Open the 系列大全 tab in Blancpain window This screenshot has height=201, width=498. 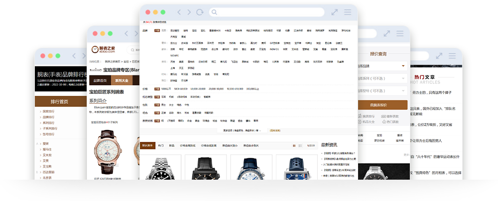click(x=122, y=81)
